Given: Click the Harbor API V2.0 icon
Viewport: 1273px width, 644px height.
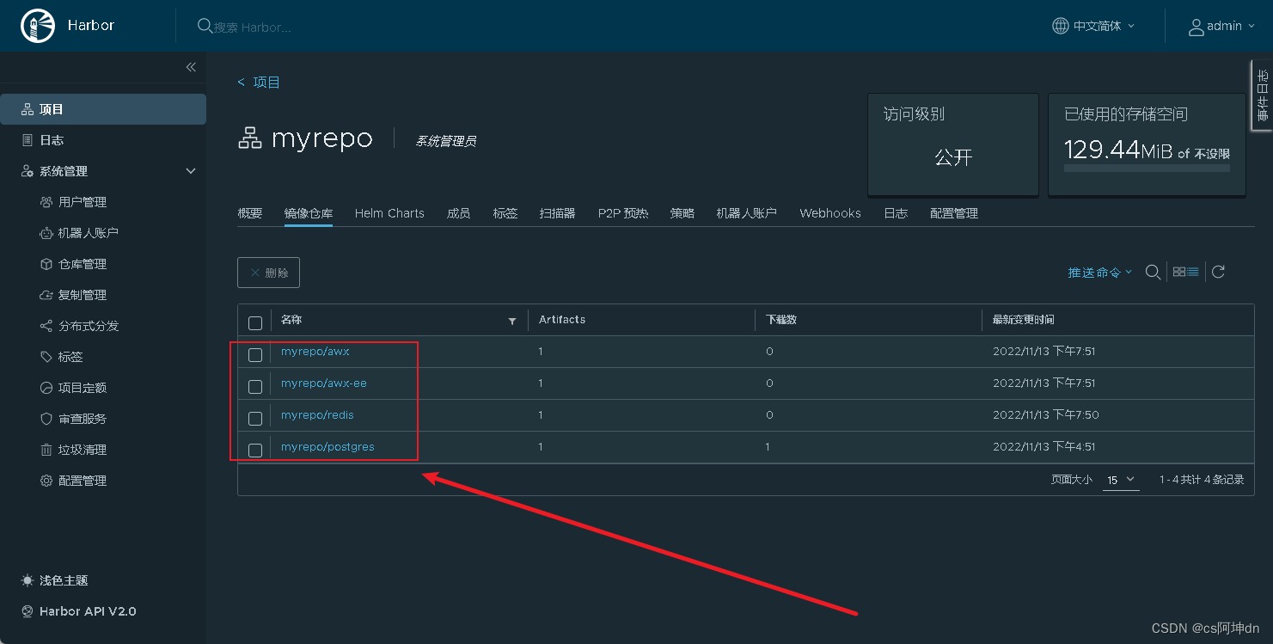Looking at the screenshot, I should coord(28,611).
